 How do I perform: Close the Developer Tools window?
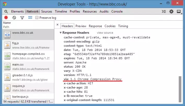click(x=177, y=3)
